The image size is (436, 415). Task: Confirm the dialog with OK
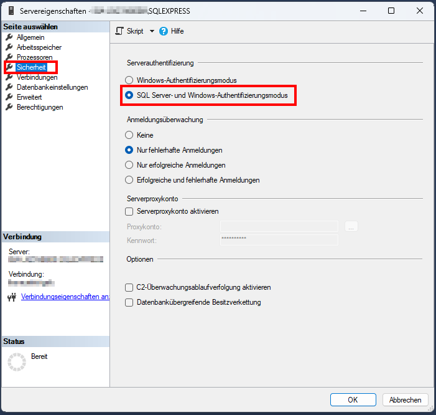[353, 400]
